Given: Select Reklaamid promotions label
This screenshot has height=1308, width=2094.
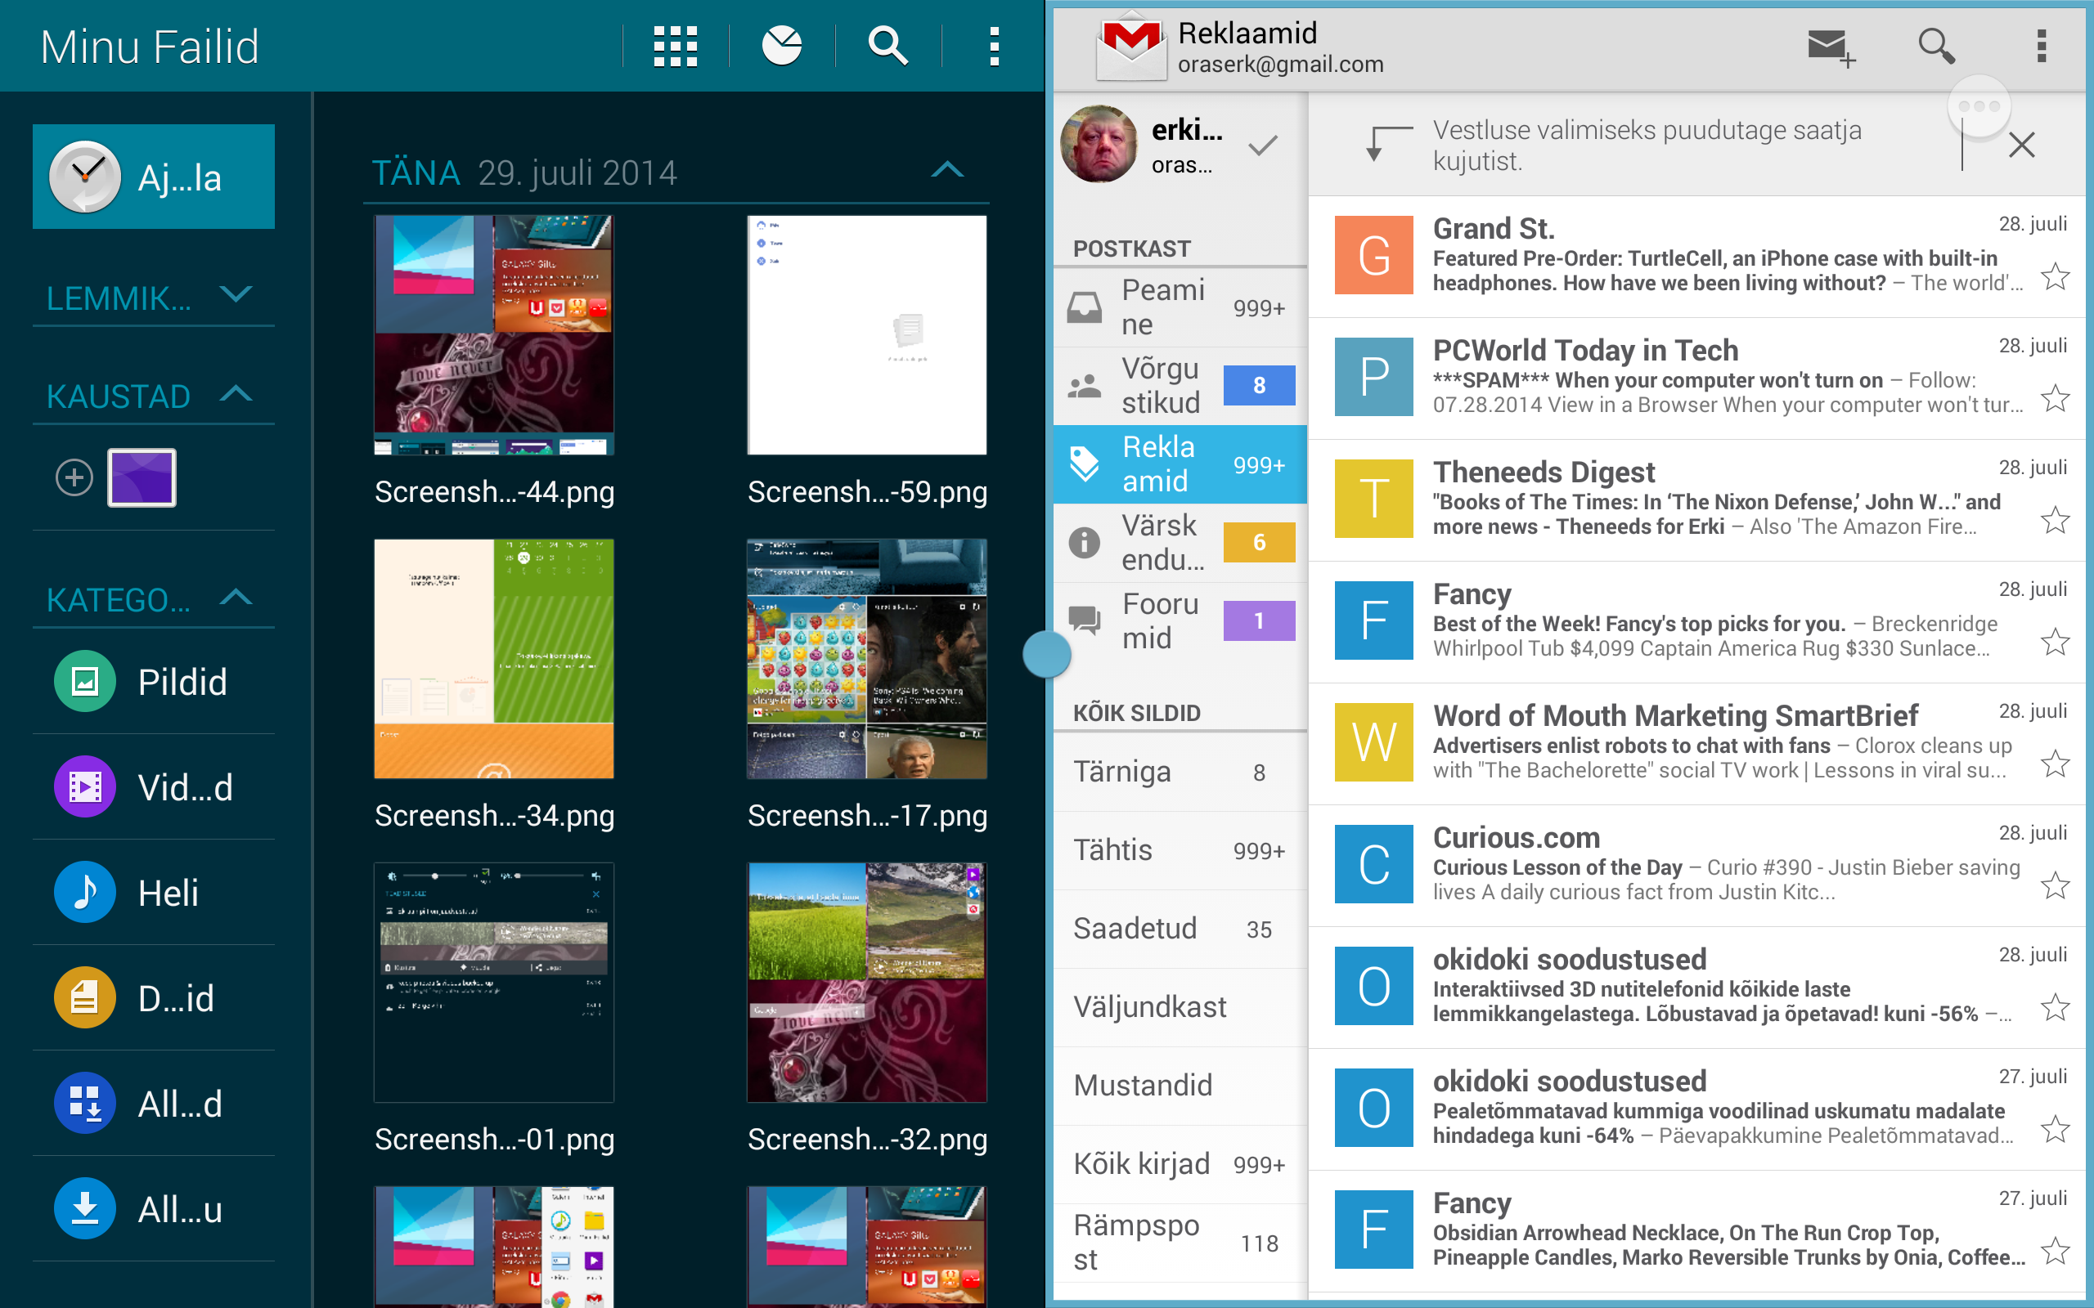Looking at the screenshot, I should (1180, 464).
